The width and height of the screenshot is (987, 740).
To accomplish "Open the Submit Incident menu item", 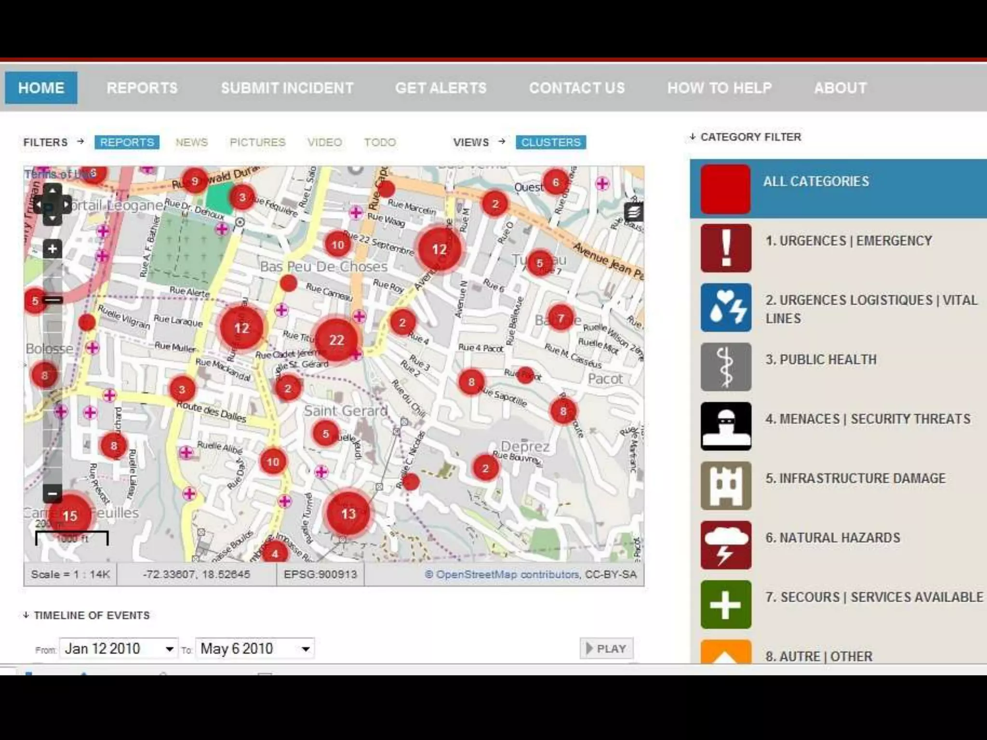I will [x=287, y=88].
